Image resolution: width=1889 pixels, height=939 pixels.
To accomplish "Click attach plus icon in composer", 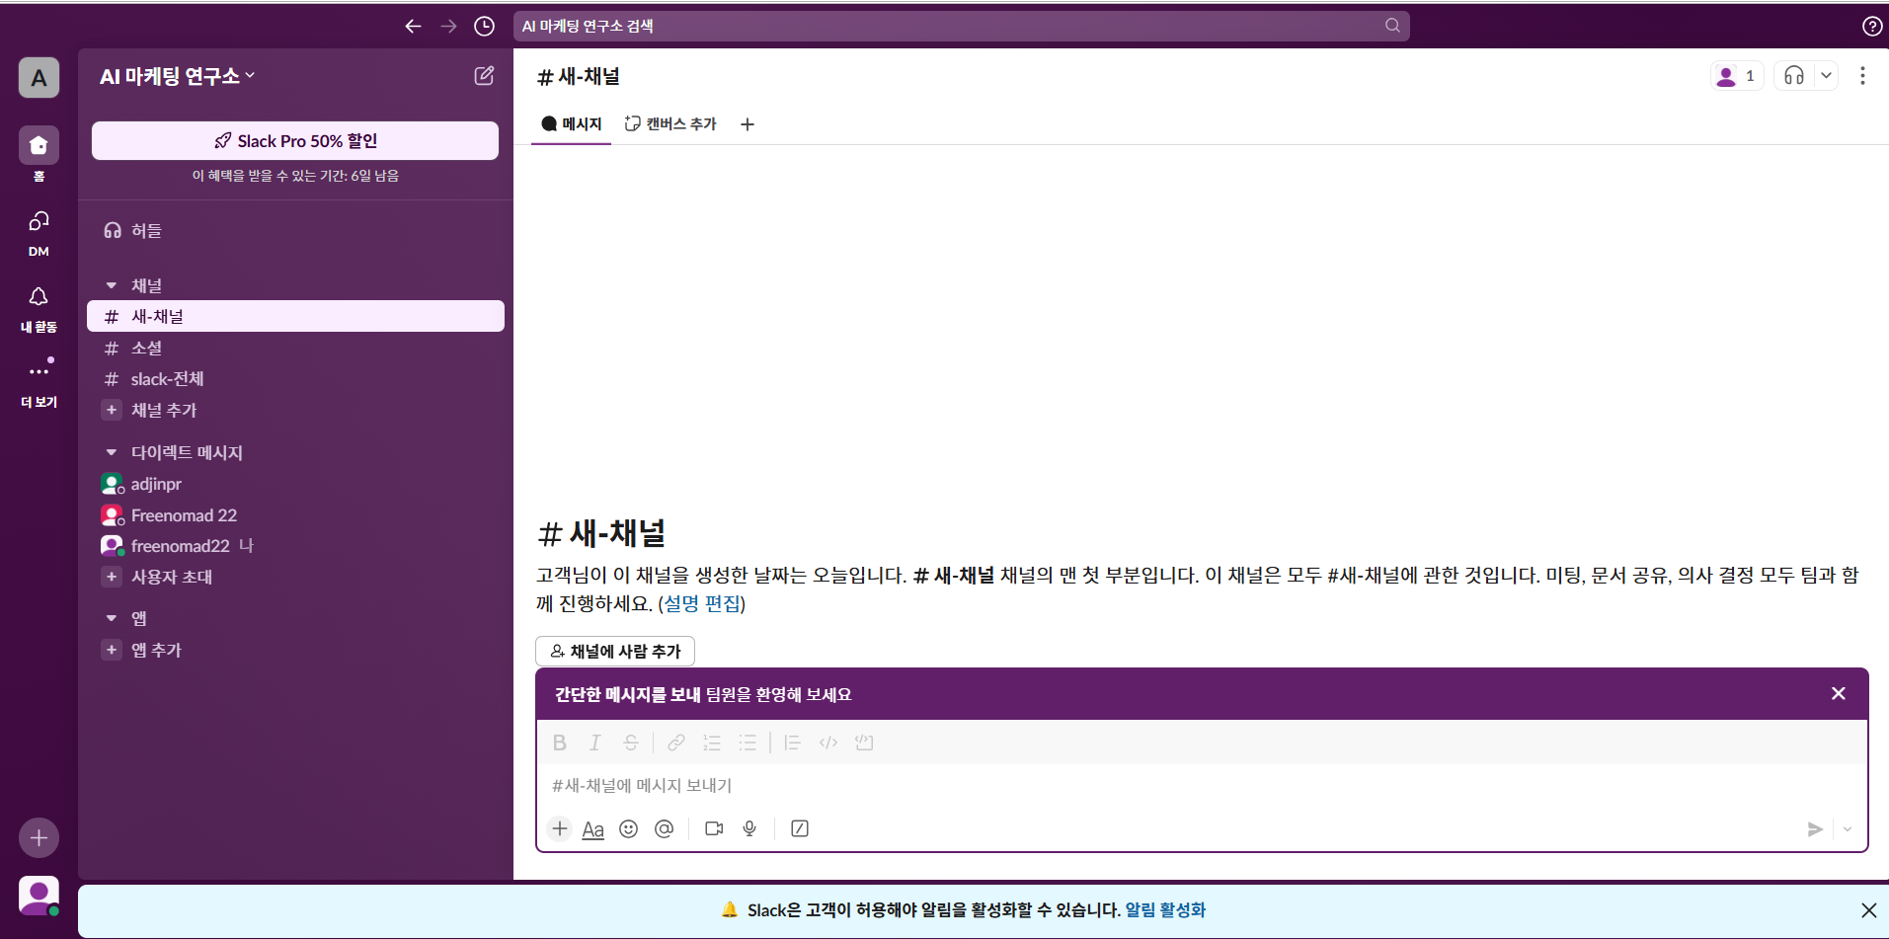I will [560, 828].
